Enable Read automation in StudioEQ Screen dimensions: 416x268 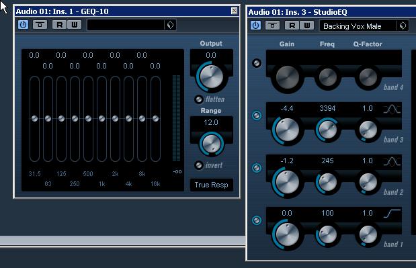(292, 26)
